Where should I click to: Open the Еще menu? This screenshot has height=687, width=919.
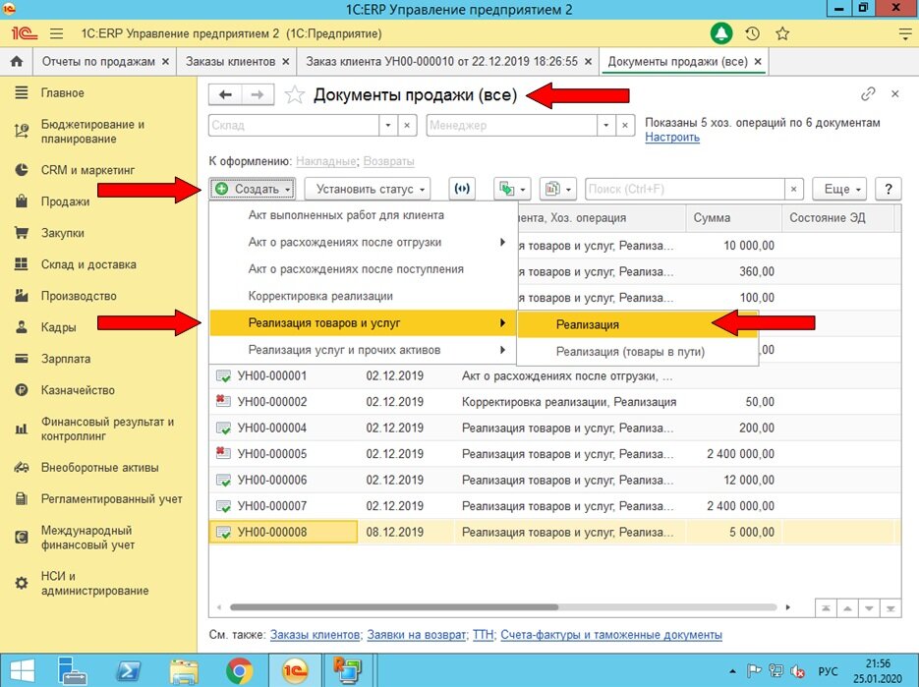pyautogui.click(x=839, y=189)
